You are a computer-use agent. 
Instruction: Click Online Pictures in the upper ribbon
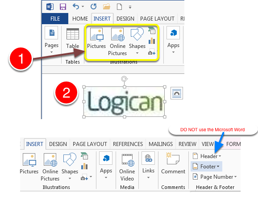click(x=118, y=42)
